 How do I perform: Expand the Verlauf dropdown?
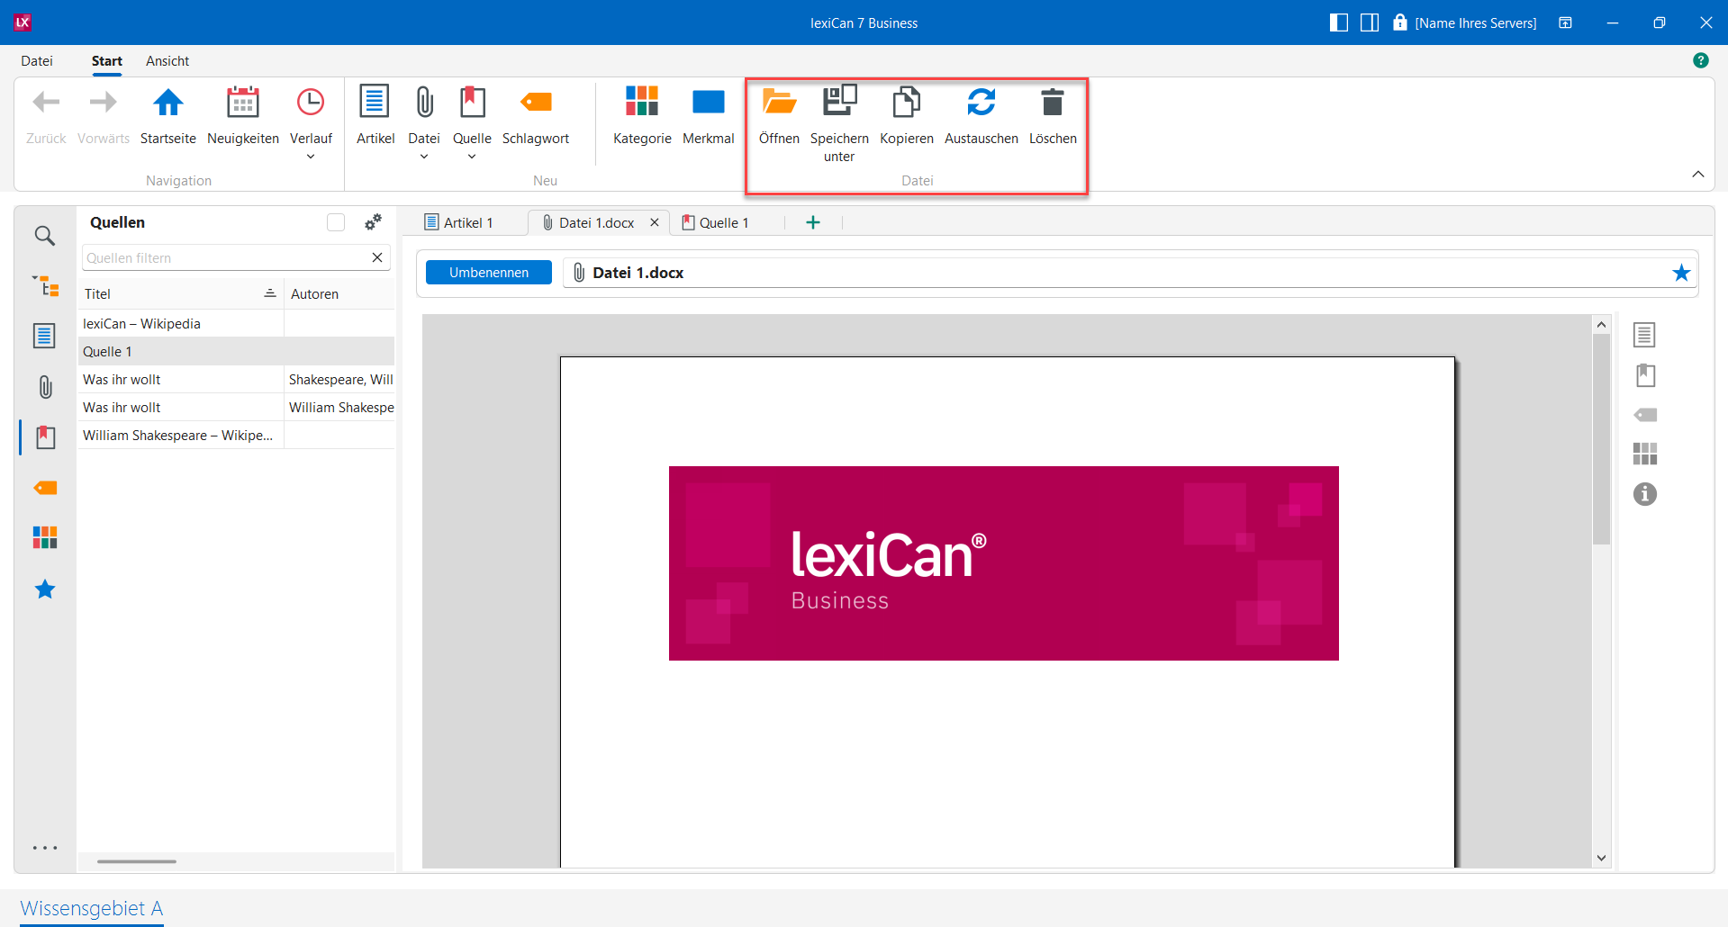coord(311,157)
